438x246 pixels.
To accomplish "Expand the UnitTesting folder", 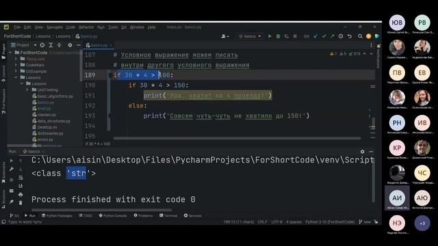I will [x=27, y=90].
